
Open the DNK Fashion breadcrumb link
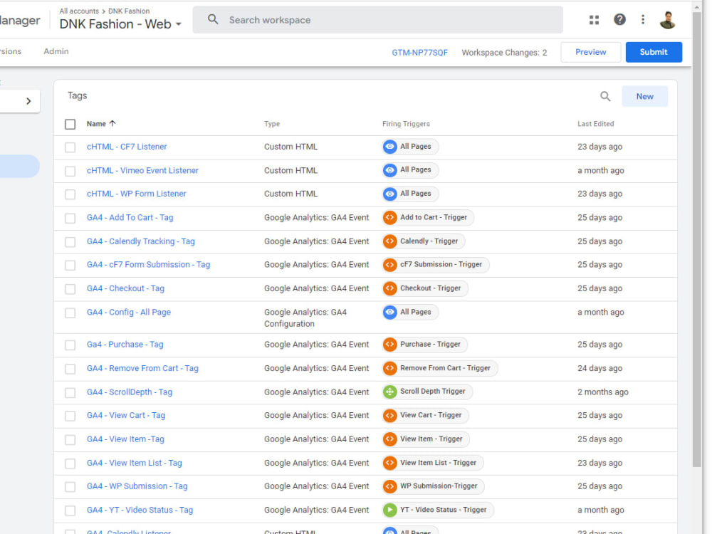pyautogui.click(x=128, y=11)
